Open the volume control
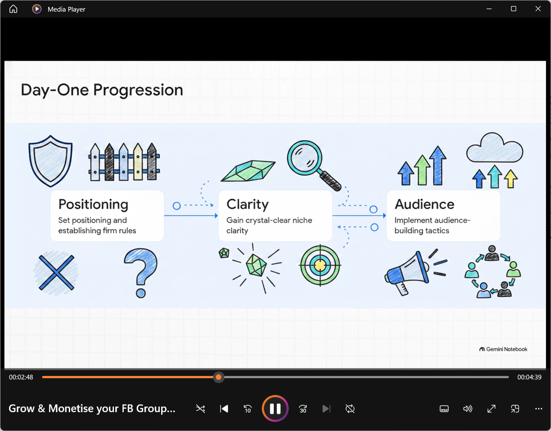The image size is (551, 431). [468, 409]
